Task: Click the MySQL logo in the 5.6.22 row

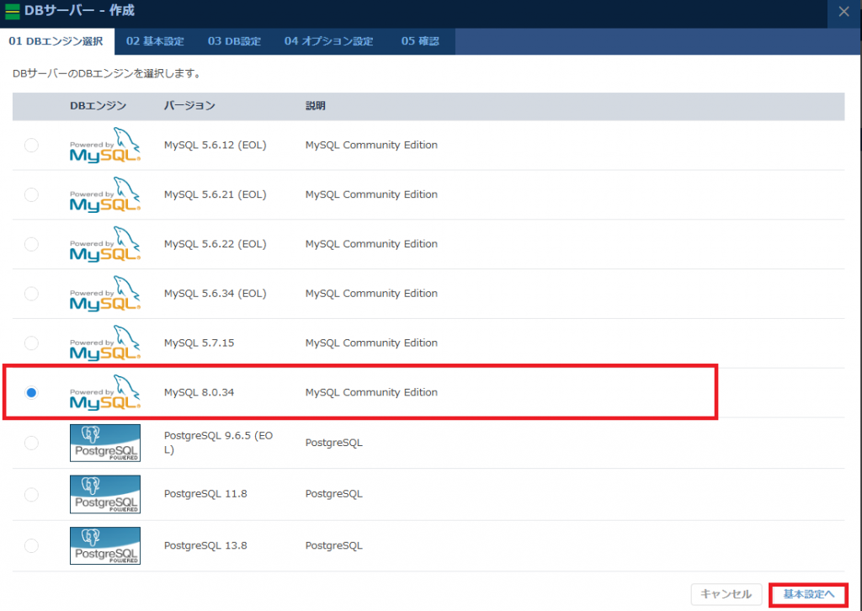Action: point(105,244)
